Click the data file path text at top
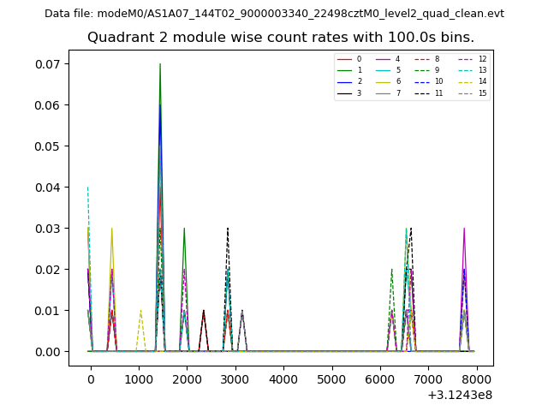The height and width of the screenshot is (411, 548). (274, 14)
